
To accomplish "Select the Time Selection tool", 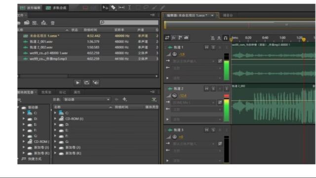I will coord(129,8).
